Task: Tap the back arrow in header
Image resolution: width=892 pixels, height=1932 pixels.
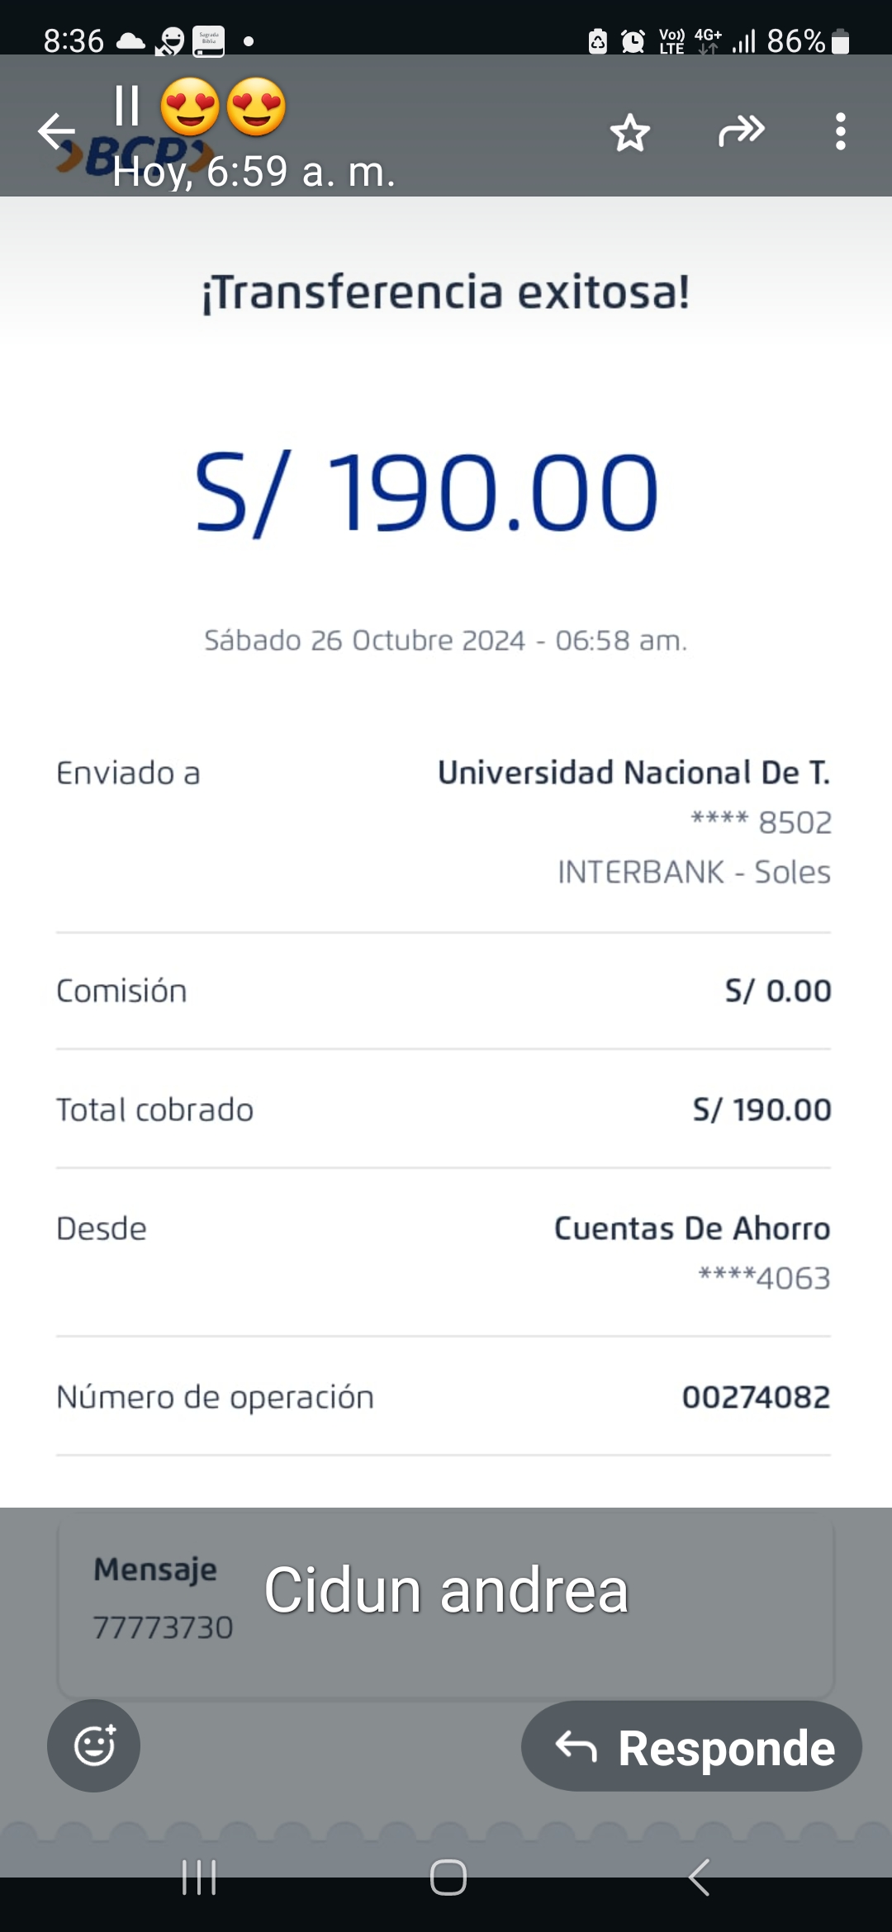Action: coord(56,131)
